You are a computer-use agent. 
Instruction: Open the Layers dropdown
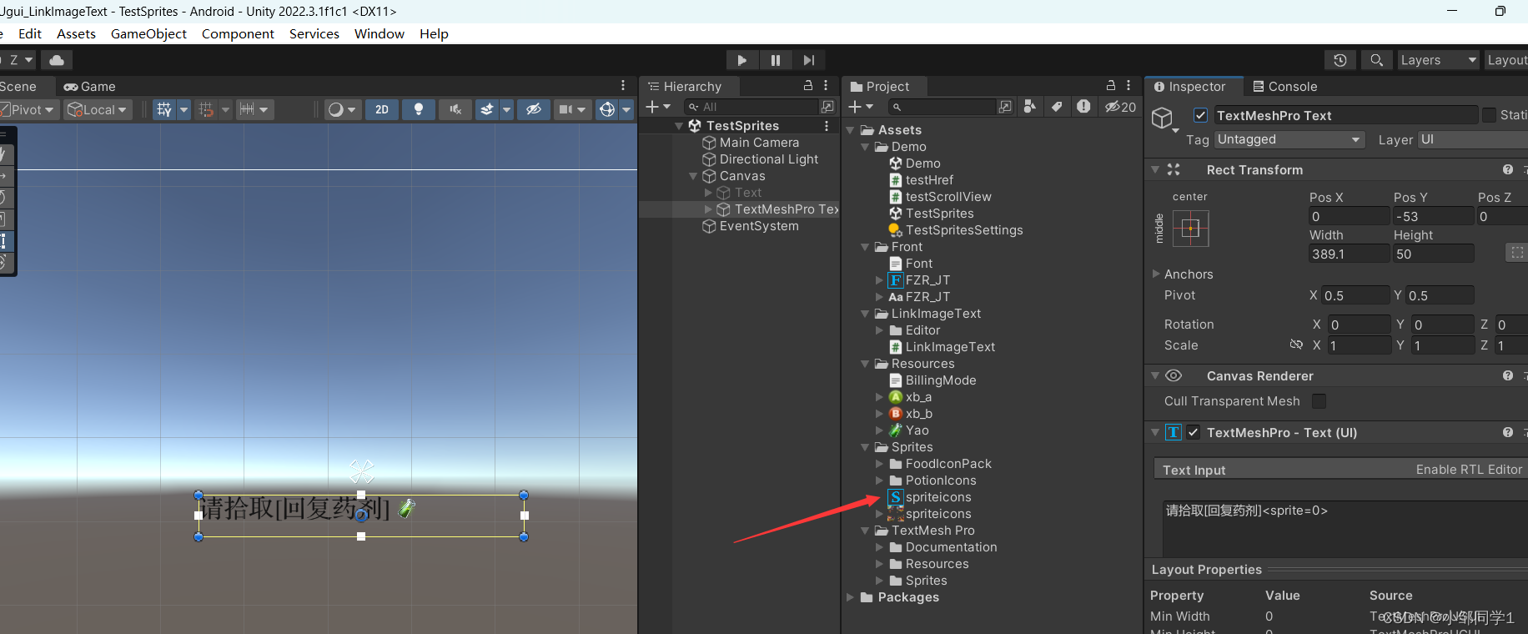[1438, 60]
